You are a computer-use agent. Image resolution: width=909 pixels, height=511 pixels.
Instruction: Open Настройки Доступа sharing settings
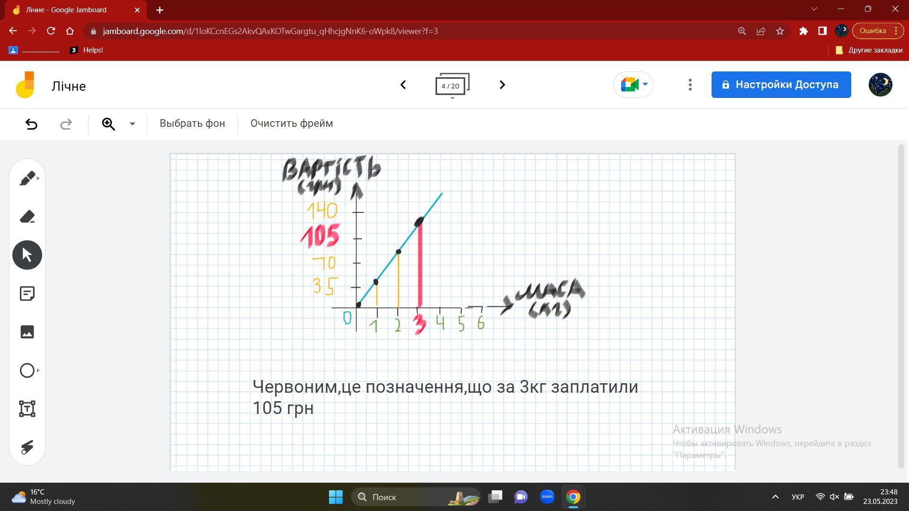pos(781,85)
